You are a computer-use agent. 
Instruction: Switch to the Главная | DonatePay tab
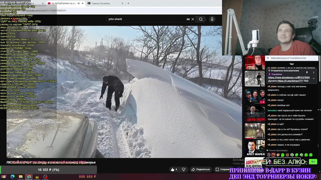click(105, 3)
